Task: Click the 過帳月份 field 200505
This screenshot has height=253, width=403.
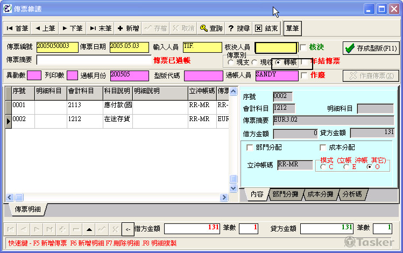Action: 130,76
